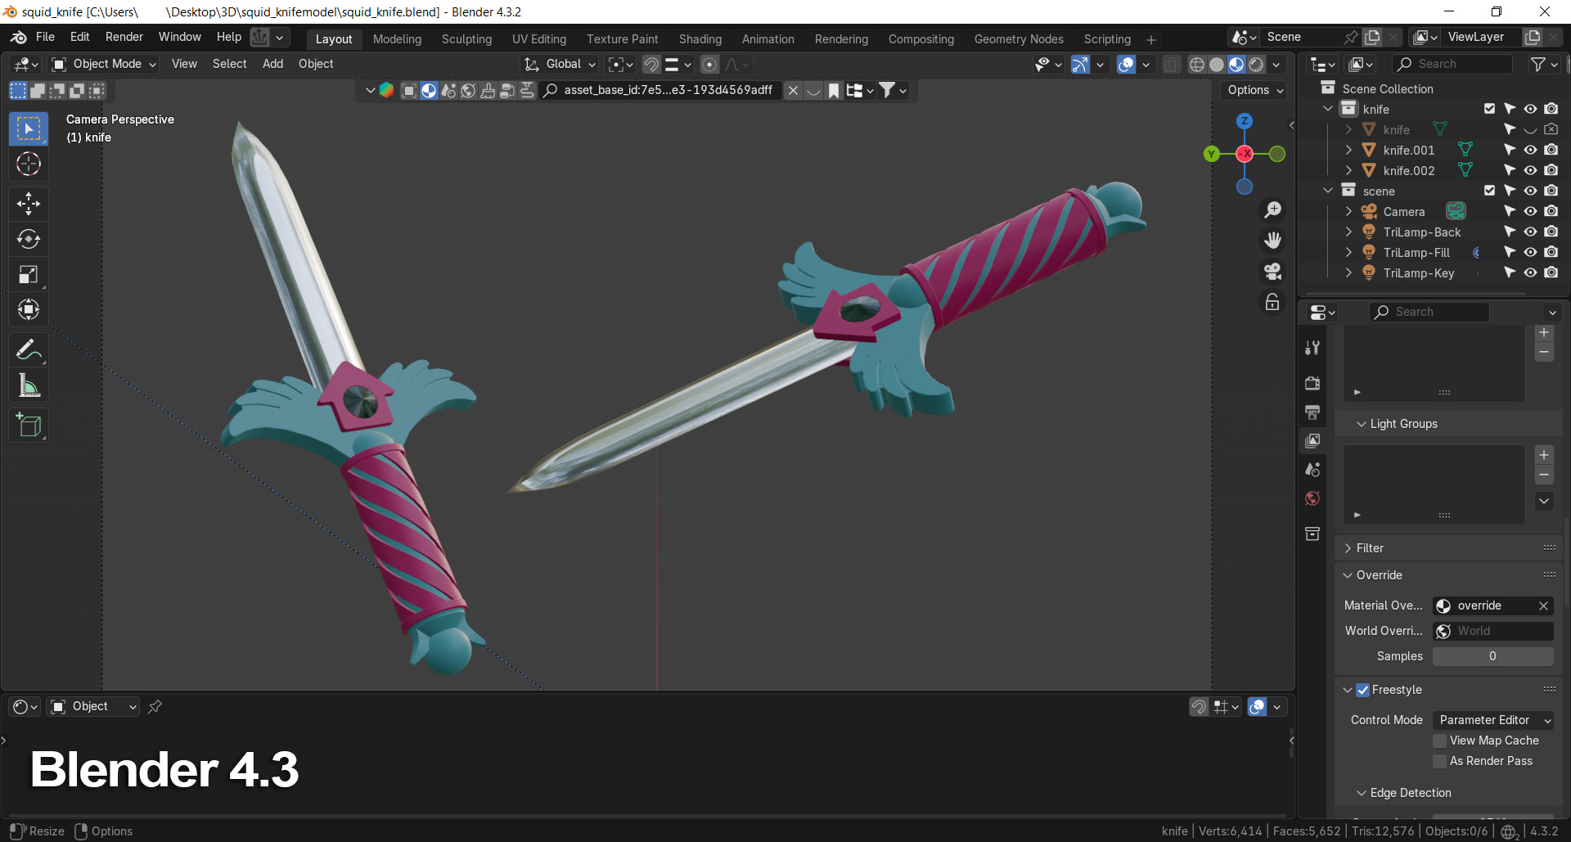This screenshot has width=1571, height=842.
Task: Switch to rendered viewport shading
Action: coord(1256,65)
